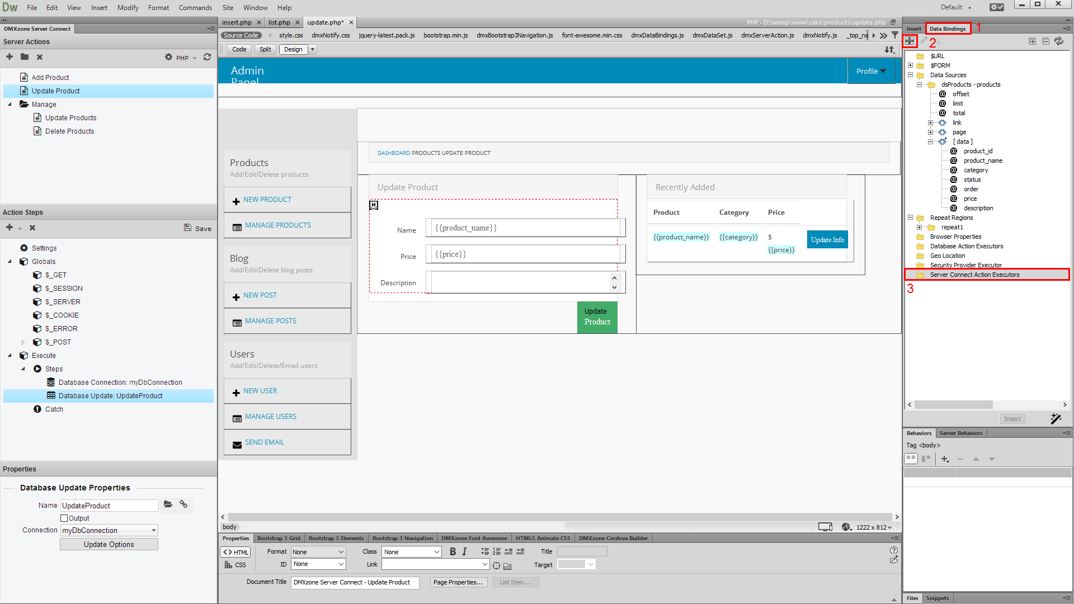Refresh the Data Bindings tree

(x=1059, y=41)
